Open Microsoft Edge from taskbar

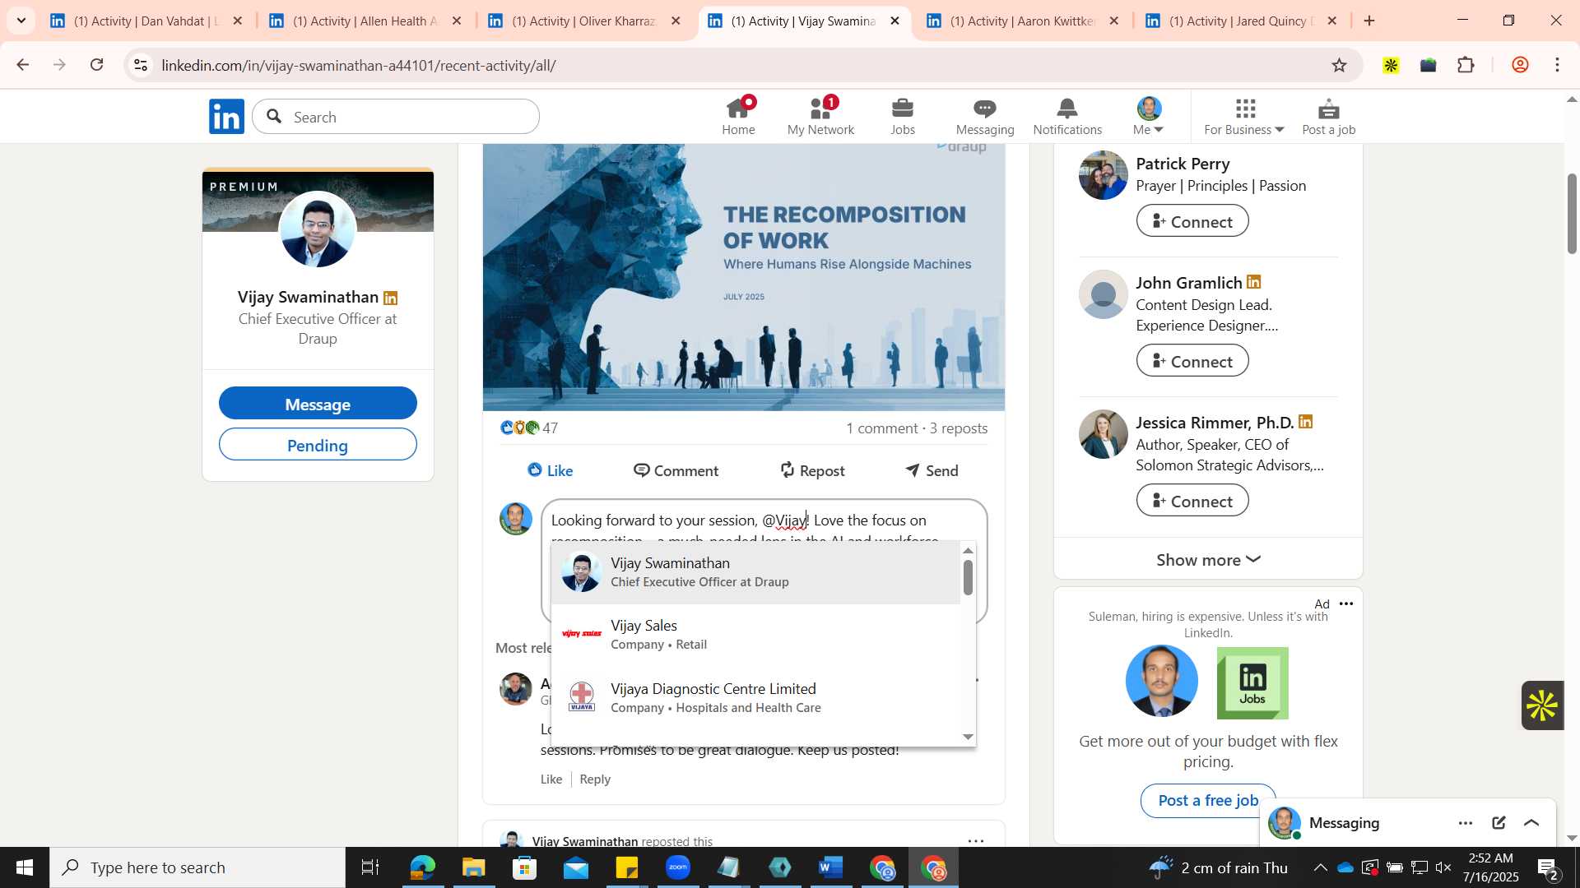[x=422, y=867]
